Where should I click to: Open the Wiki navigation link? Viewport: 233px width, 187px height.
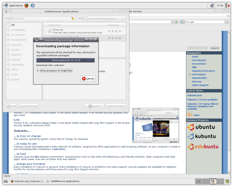point(194,67)
